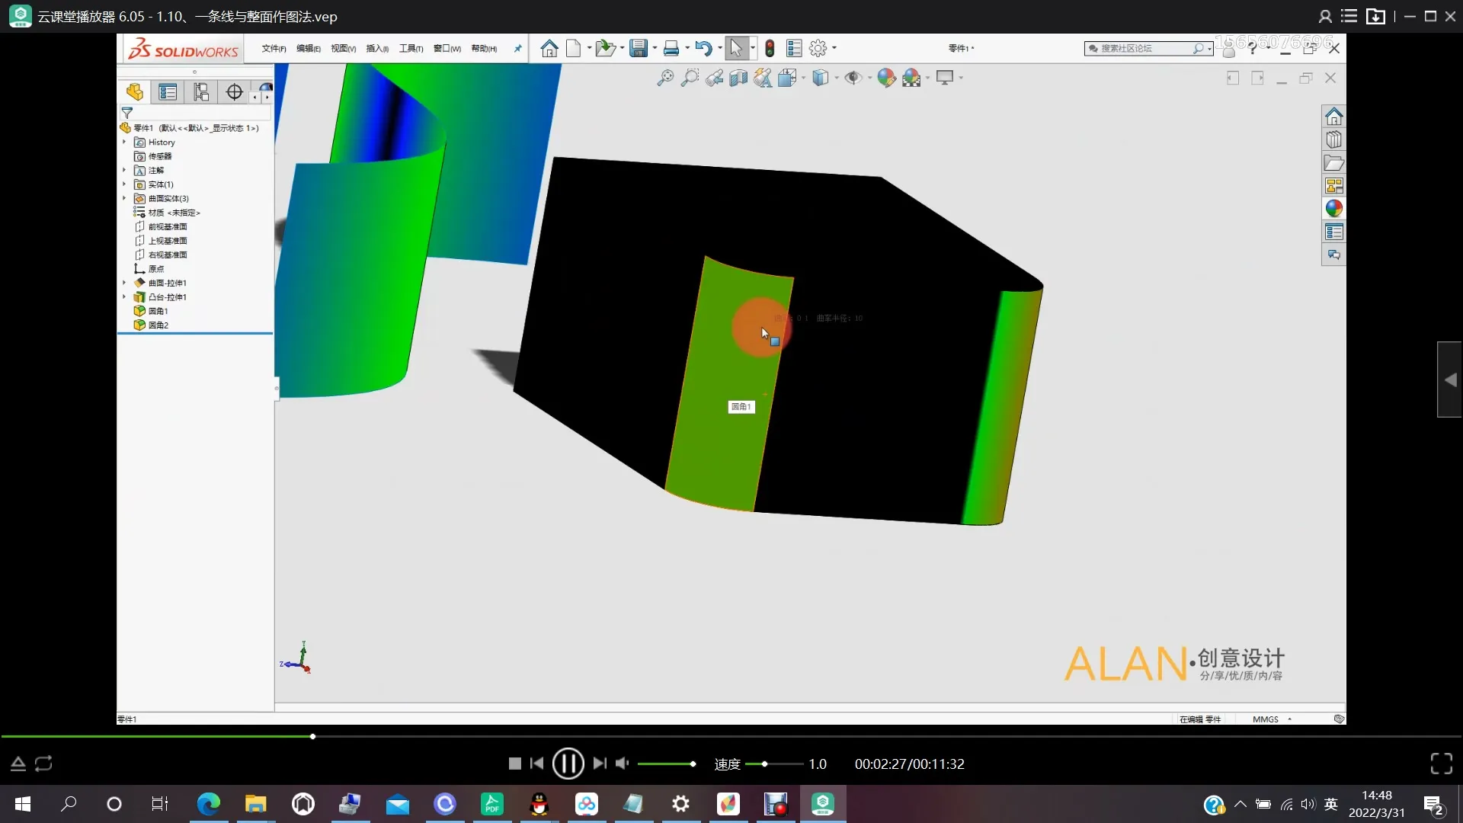Click the Appearances color ball in task pane

click(x=1333, y=209)
